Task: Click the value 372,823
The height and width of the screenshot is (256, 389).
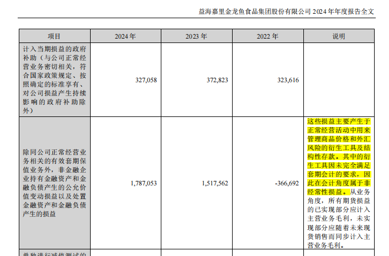Action: 217,80
